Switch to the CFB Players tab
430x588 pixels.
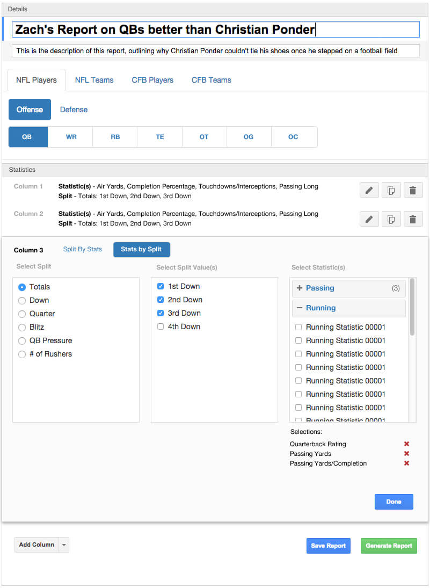click(152, 80)
